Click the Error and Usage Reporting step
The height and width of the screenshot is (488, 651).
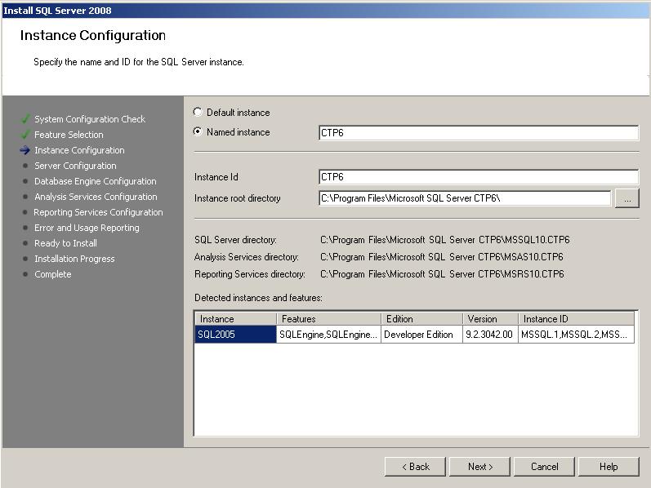(x=87, y=228)
